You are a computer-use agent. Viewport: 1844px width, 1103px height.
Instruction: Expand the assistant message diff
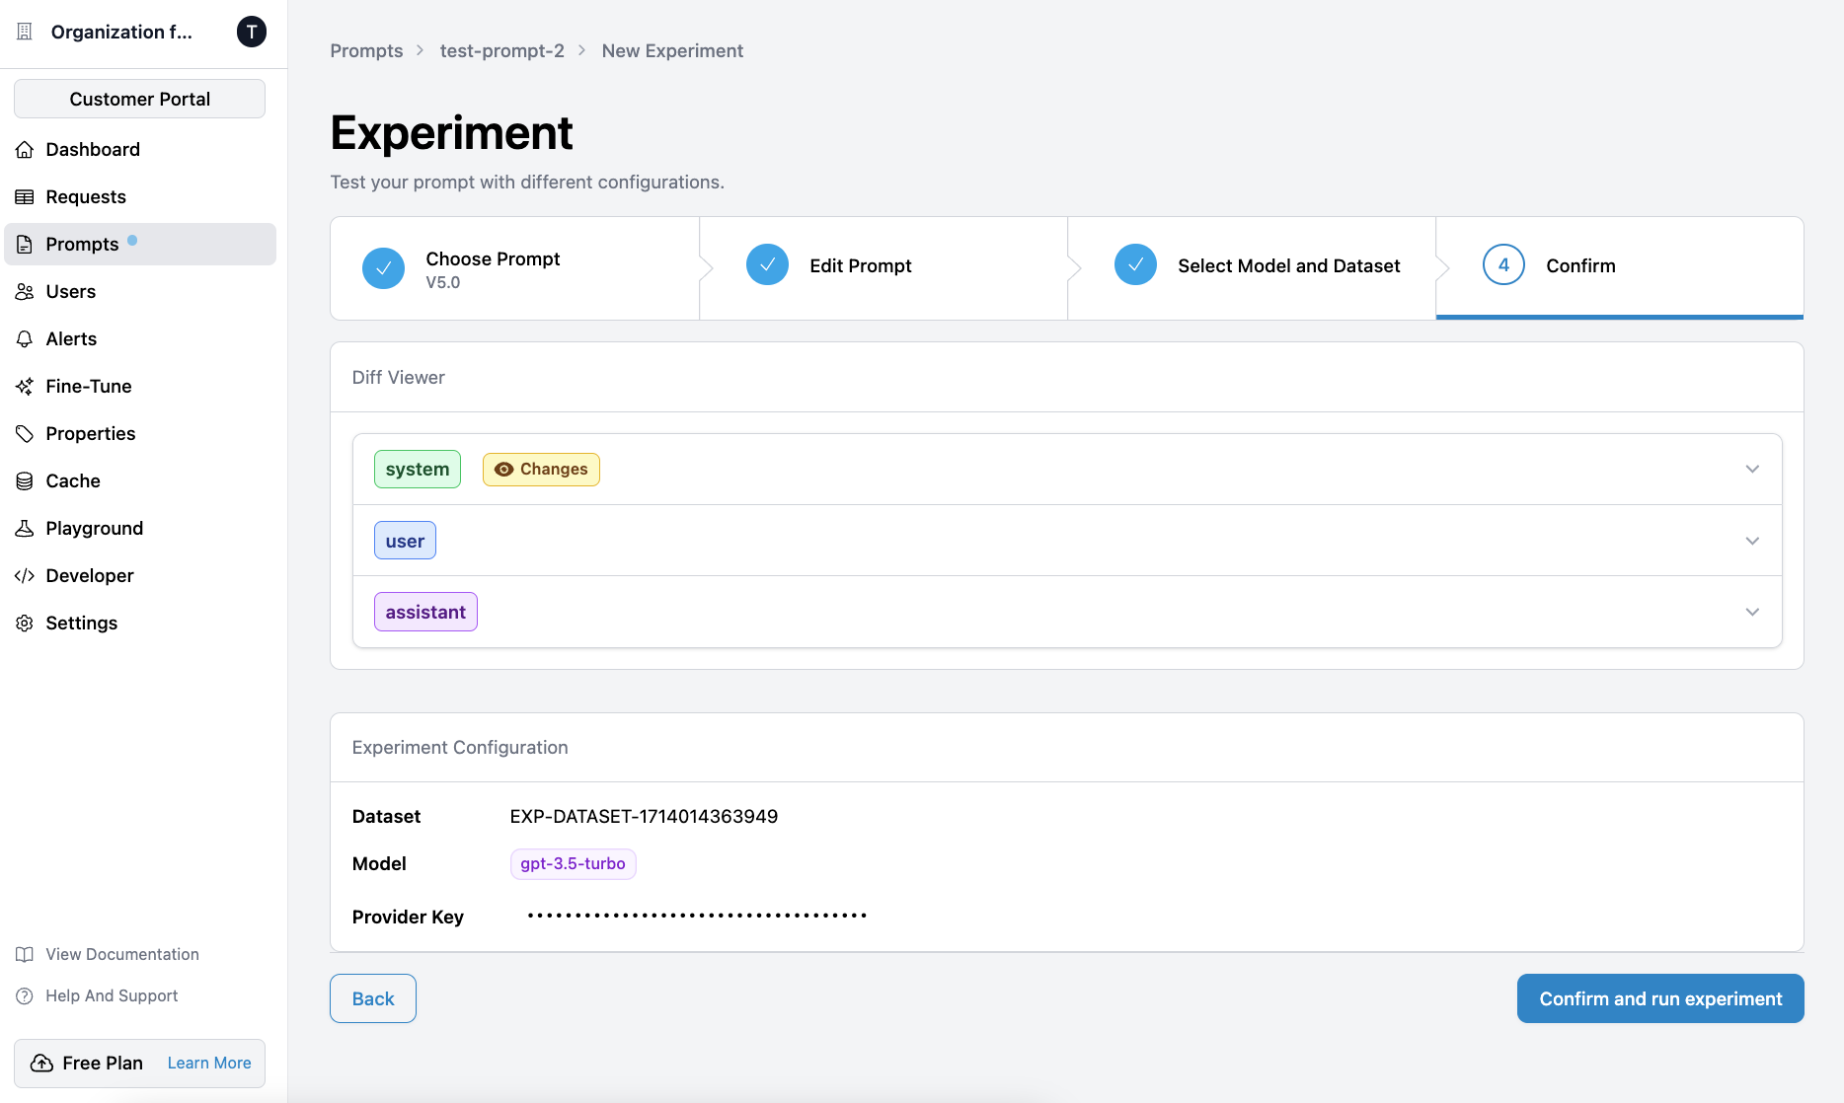click(x=1752, y=612)
